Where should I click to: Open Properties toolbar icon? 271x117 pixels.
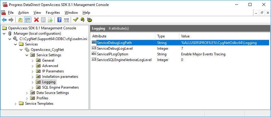click(43, 20)
